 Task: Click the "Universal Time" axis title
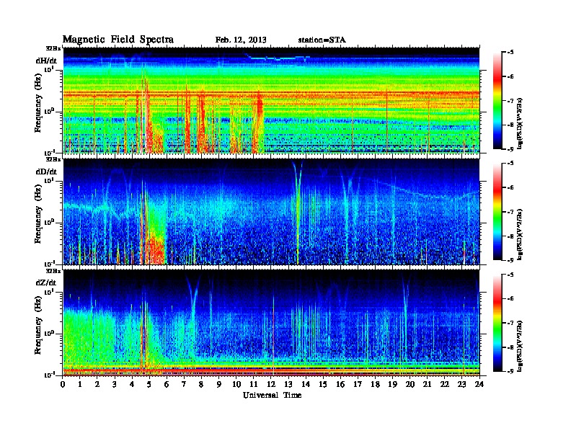[x=272, y=395]
